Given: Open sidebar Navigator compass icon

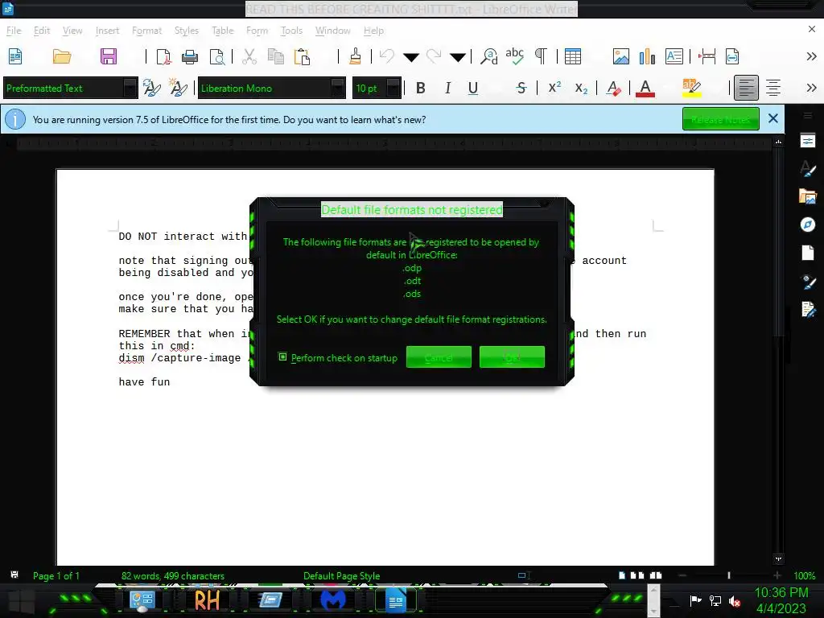Looking at the screenshot, I should pyautogui.click(x=808, y=225).
